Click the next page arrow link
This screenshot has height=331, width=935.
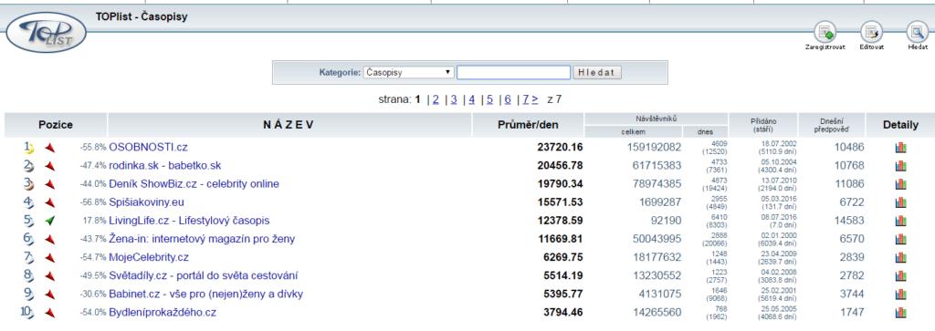[x=535, y=99]
